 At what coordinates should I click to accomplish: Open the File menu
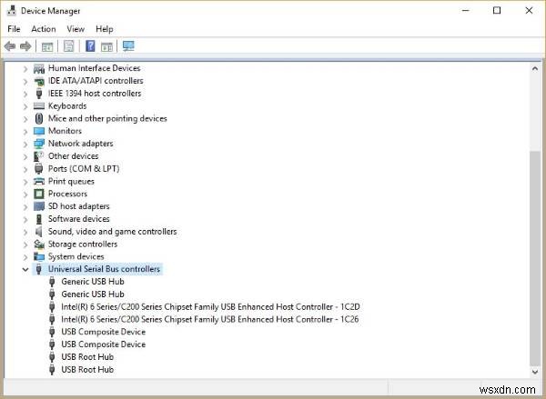pos(14,29)
